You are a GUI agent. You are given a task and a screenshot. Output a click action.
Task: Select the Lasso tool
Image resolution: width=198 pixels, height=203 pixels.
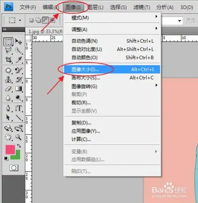point(8,51)
